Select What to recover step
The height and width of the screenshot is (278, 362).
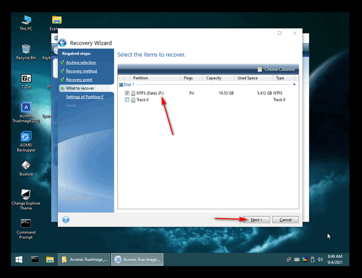80,88
